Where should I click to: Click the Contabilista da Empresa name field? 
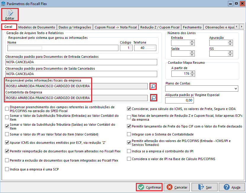[x=76, y=98]
